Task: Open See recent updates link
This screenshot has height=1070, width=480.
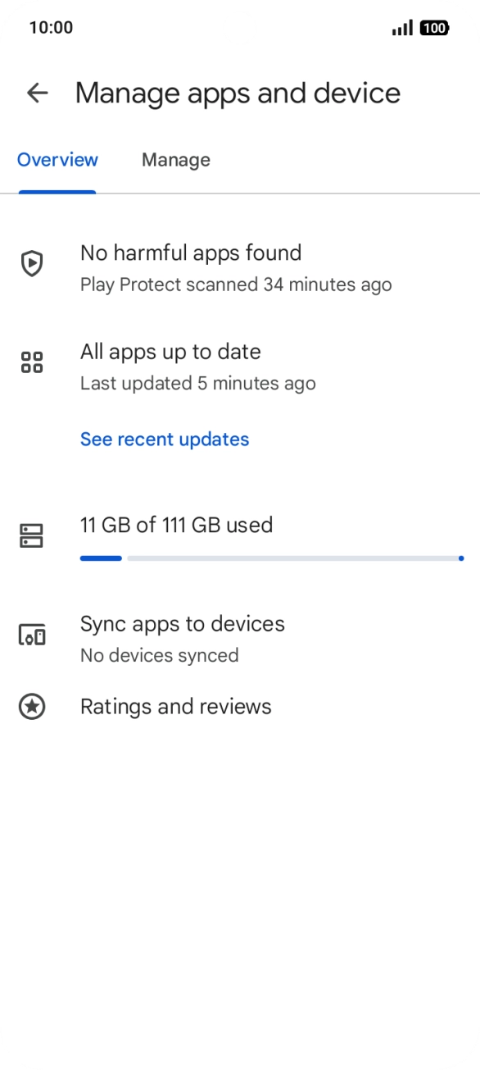Action: [165, 439]
